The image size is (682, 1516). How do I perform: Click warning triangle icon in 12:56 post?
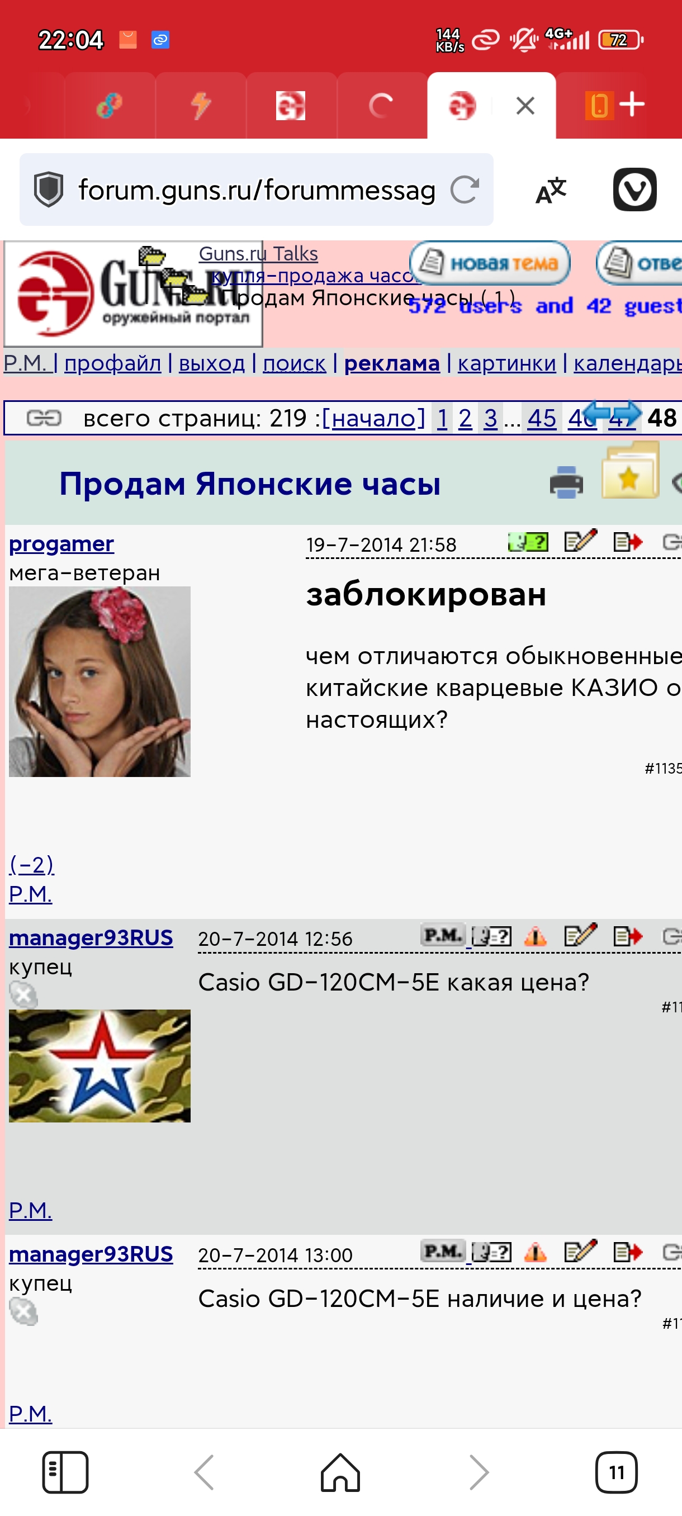point(535,936)
